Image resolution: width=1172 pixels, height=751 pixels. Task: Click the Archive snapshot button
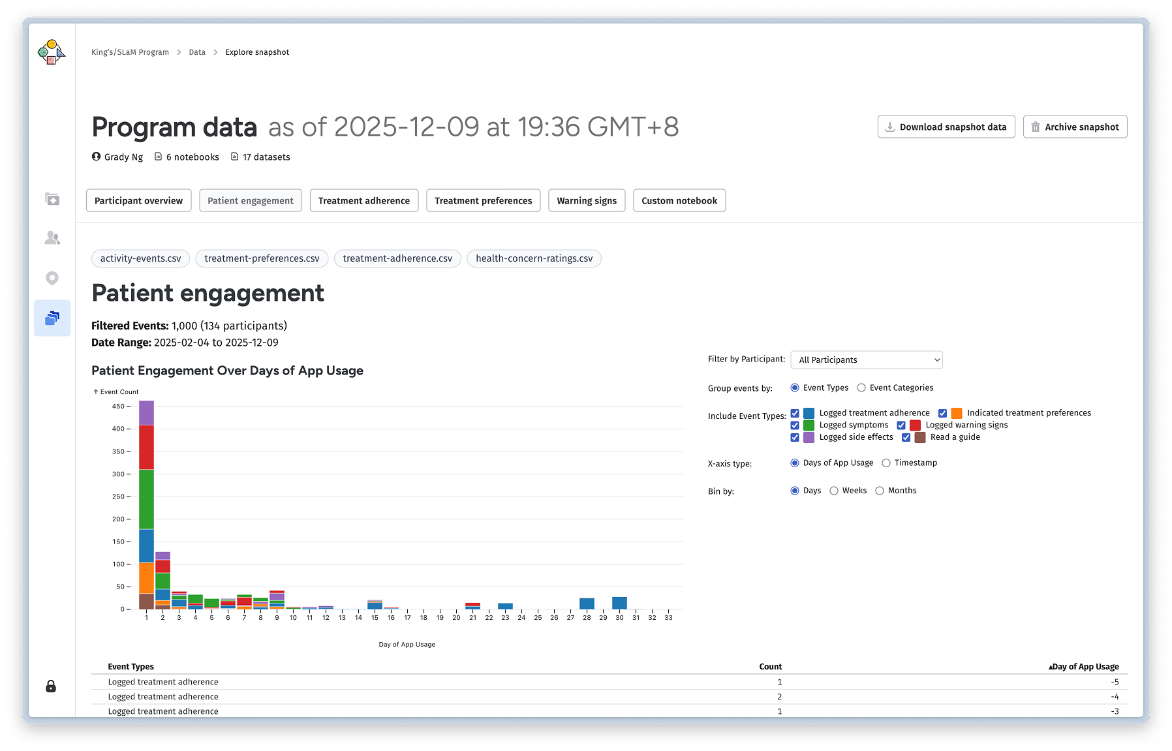pos(1074,127)
